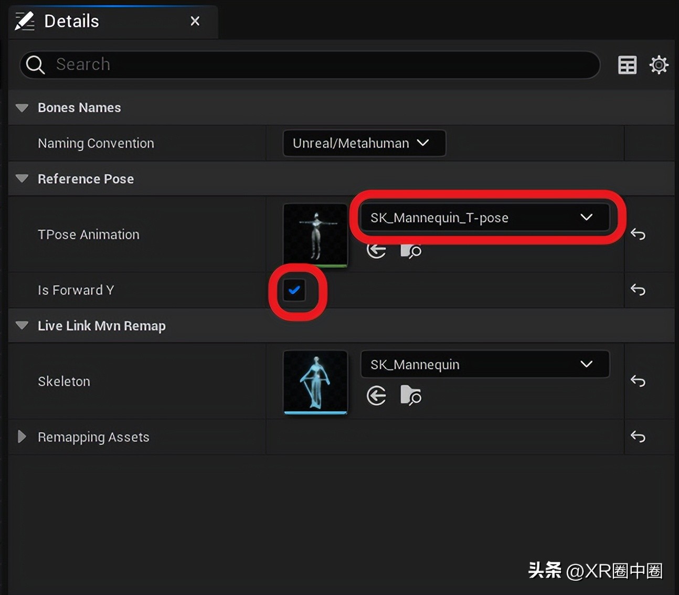The image size is (679, 595).
Task: Select the Details tab
Action: (x=71, y=21)
